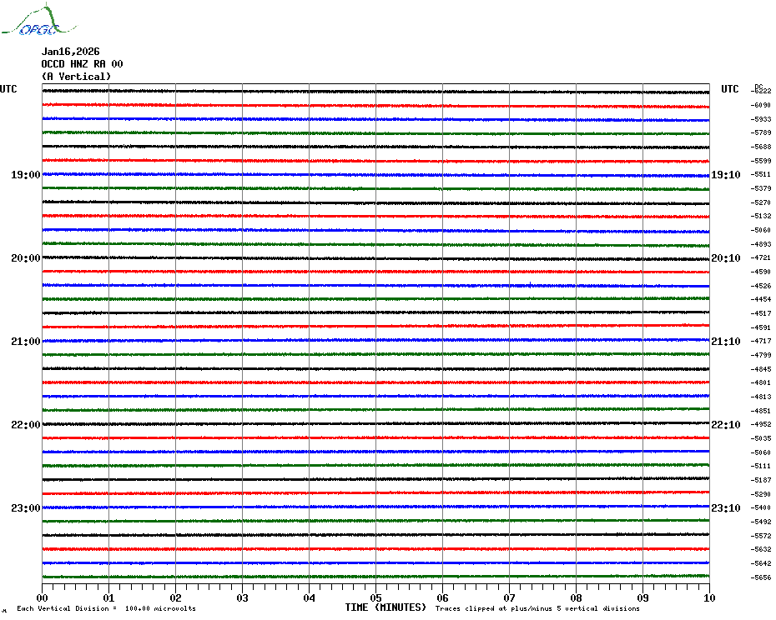Click the 19:00 time marker on the left
Viewport: 776px width, 620px height.
click(x=26, y=175)
